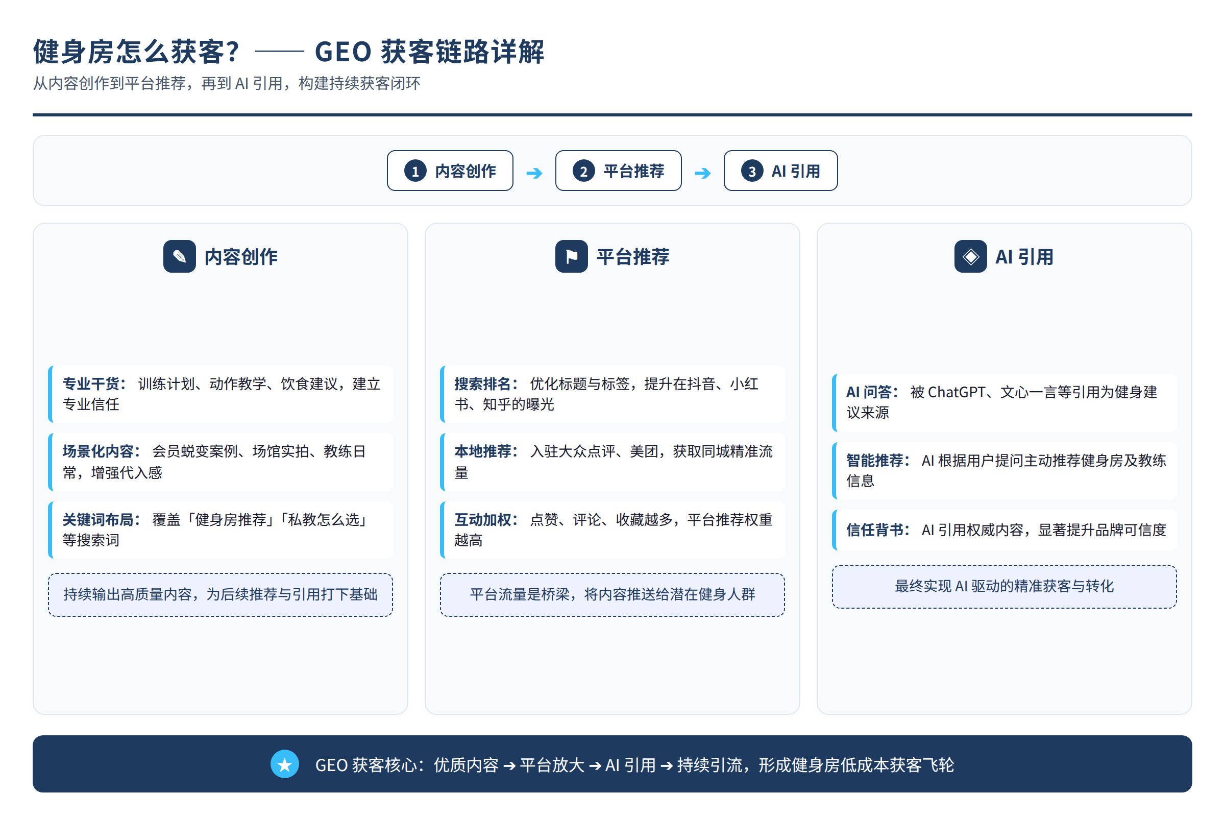This screenshot has width=1225, height=817.
Task: Click the number 1 circle badge
Action: point(415,171)
